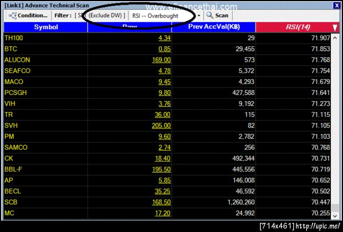Select the PM symbol
The width and height of the screenshot is (343, 232).
(x=9, y=137)
